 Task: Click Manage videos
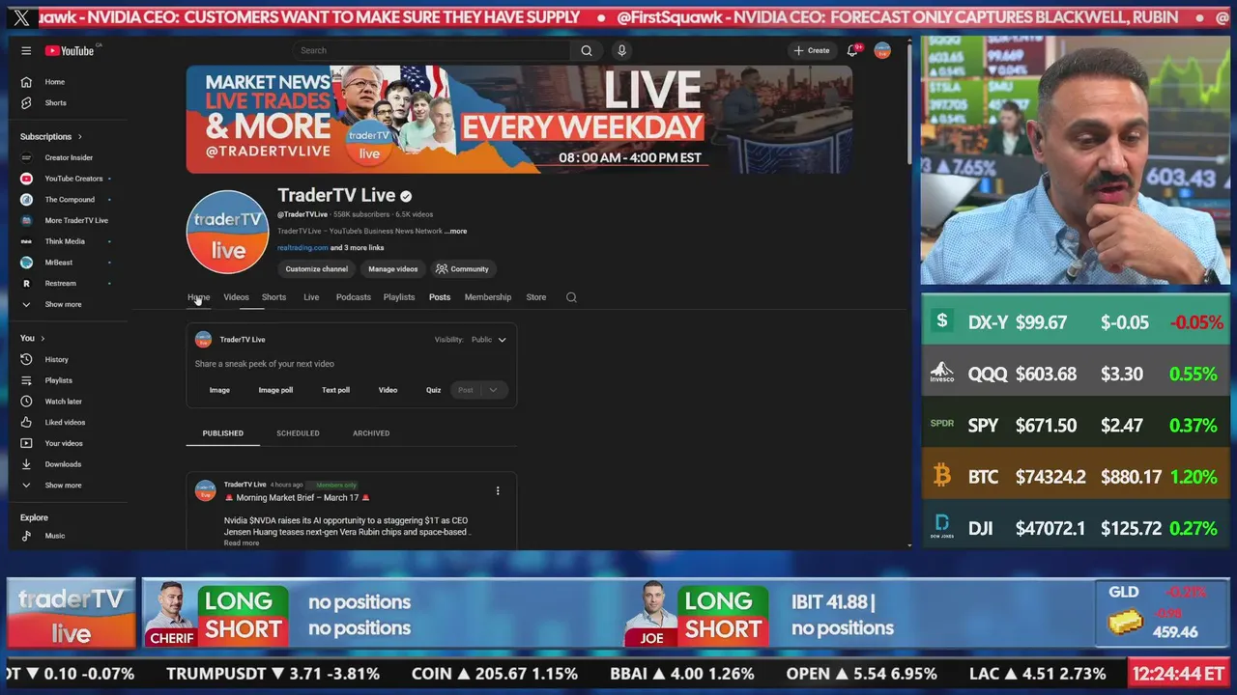pyautogui.click(x=393, y=269)
